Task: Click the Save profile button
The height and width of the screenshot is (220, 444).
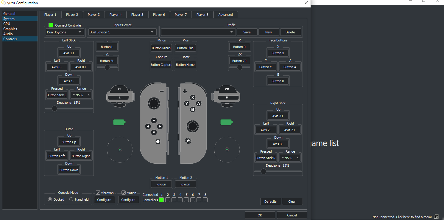Action: pos(247,32)
